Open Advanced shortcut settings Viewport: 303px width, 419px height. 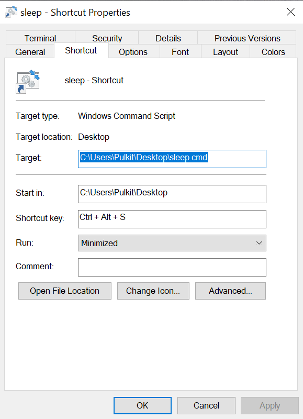[x=230, y=291]
